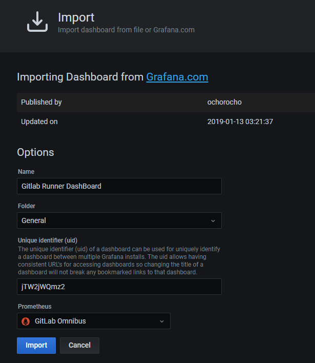The height and width of the screenshot is (363, 315).
Task: Click the blue Import button
Action: click(35, 345)
